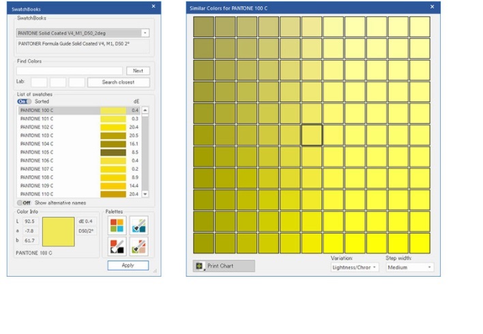
Task: Click the Print Chart button label
Action: click(x=220, y=266)
